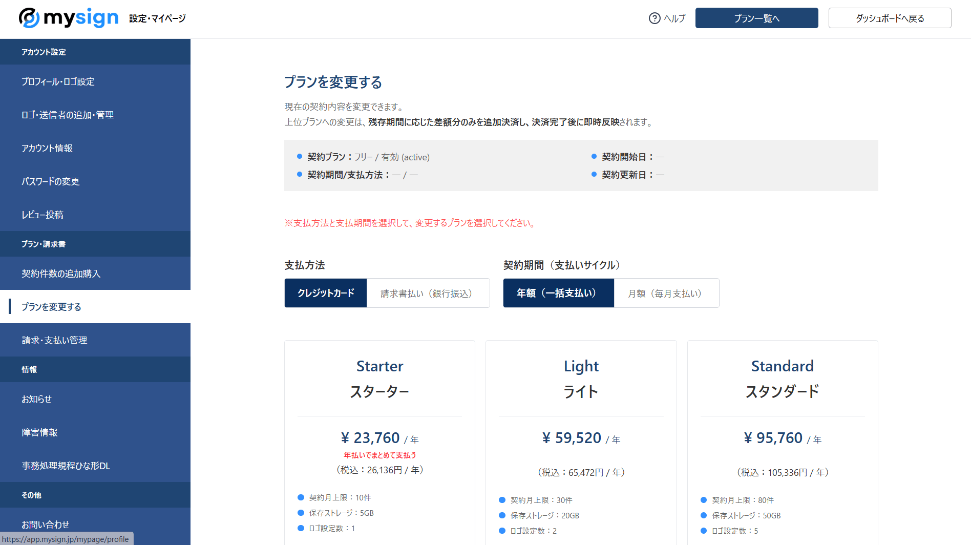Select 請求書払い（銀行振込）payment method
The image size is (971, 545).
pos(428,293)
